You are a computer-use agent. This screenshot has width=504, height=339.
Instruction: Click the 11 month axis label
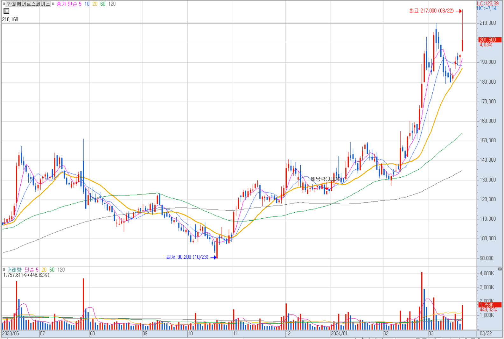pos(235,334)
